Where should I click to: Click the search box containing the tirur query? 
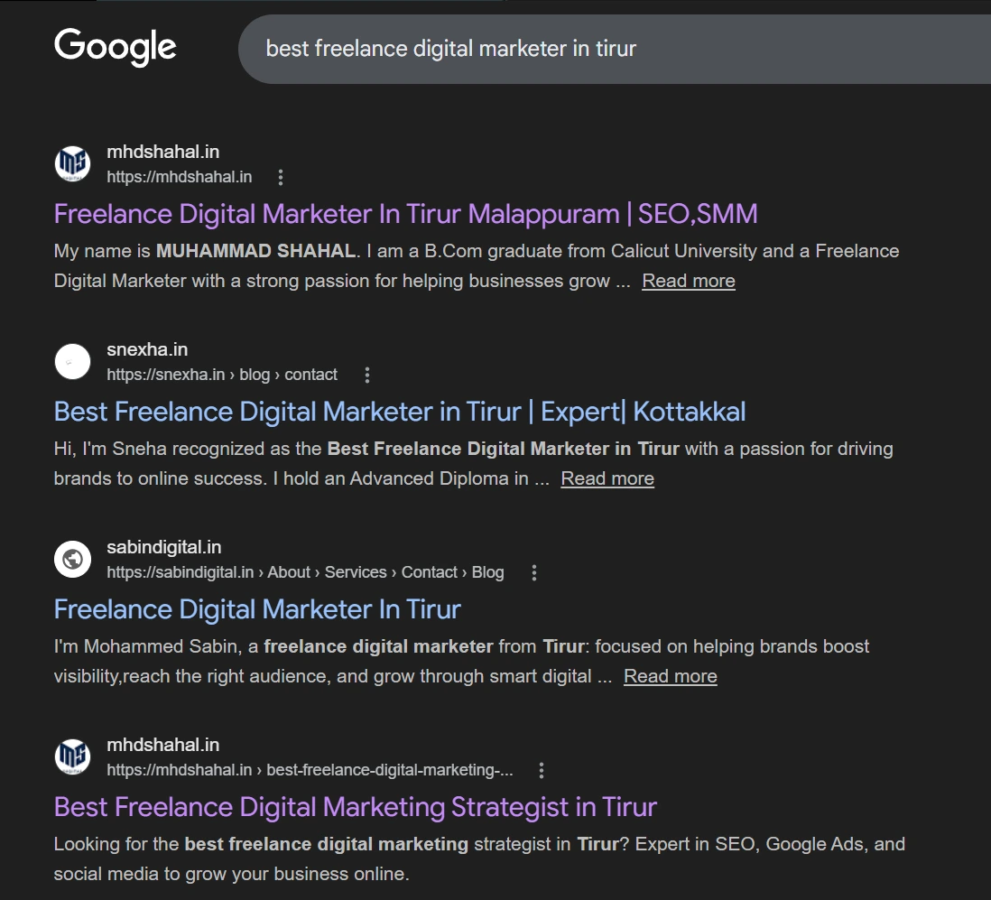(x=614, y=49)
